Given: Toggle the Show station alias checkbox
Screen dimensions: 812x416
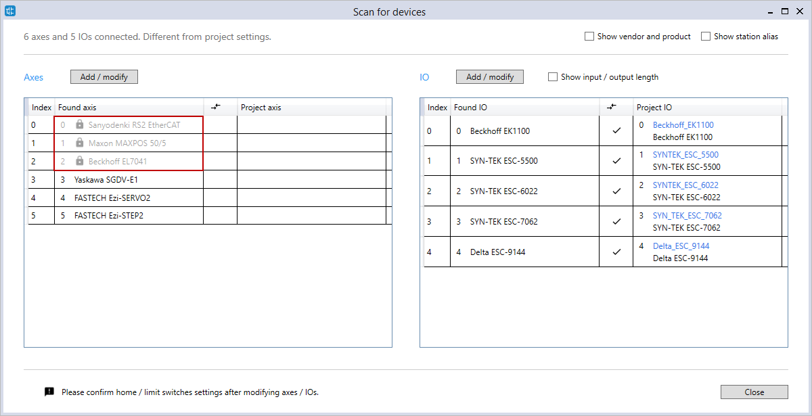Looking at the screenshot, I should [x=706, y=37].
